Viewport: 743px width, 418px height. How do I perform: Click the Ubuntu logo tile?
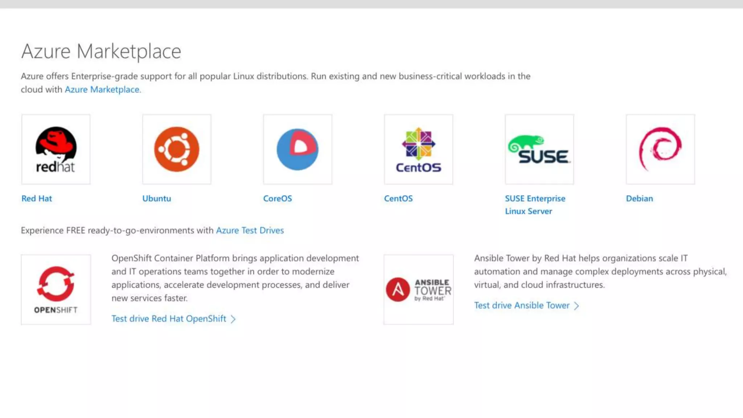[x=177, y=149]
